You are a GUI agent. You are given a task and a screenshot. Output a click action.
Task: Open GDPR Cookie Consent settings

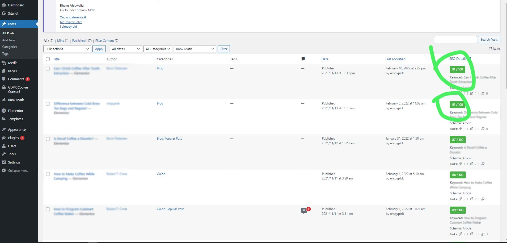pyautogui.click(x=17, y=89)
